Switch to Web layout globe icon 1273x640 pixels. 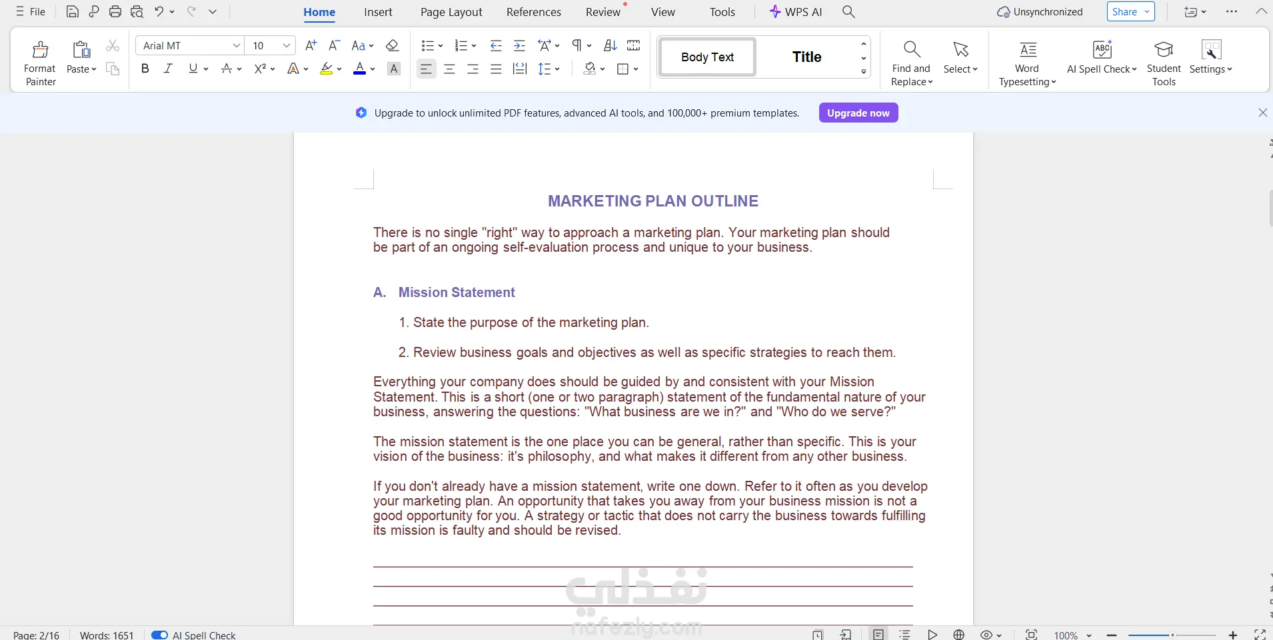(x=959, y=635)
